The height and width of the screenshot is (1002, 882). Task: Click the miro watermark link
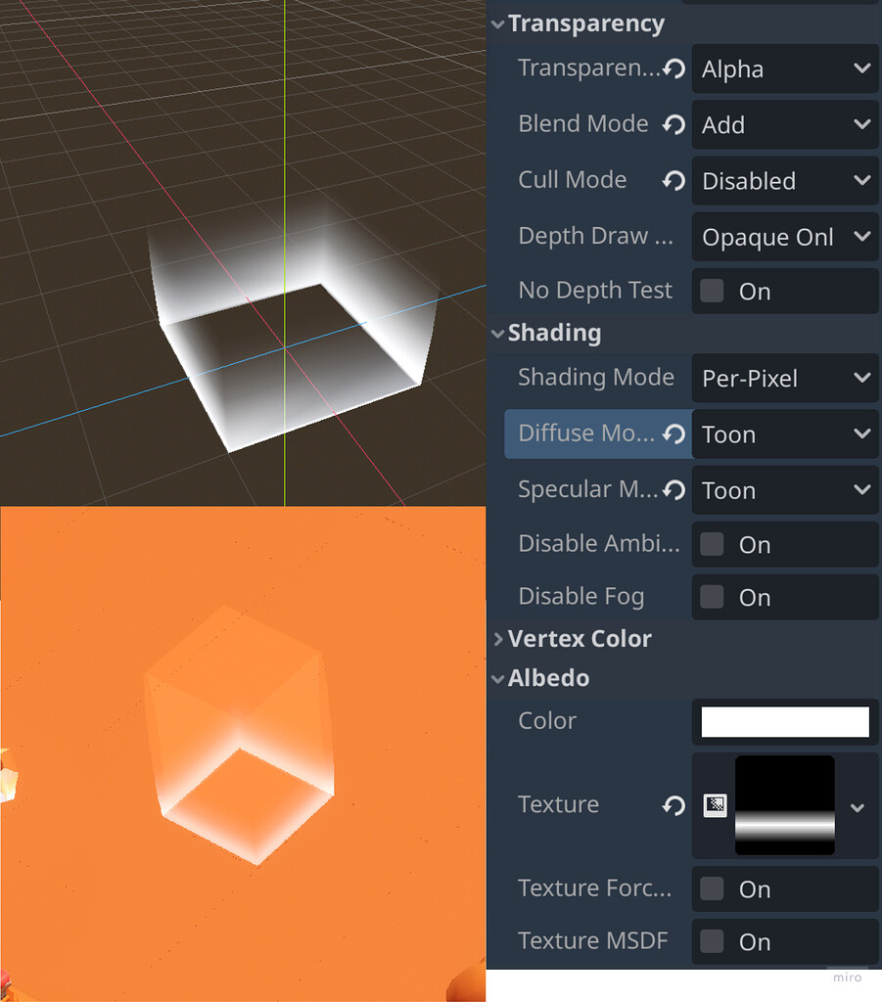847,977
